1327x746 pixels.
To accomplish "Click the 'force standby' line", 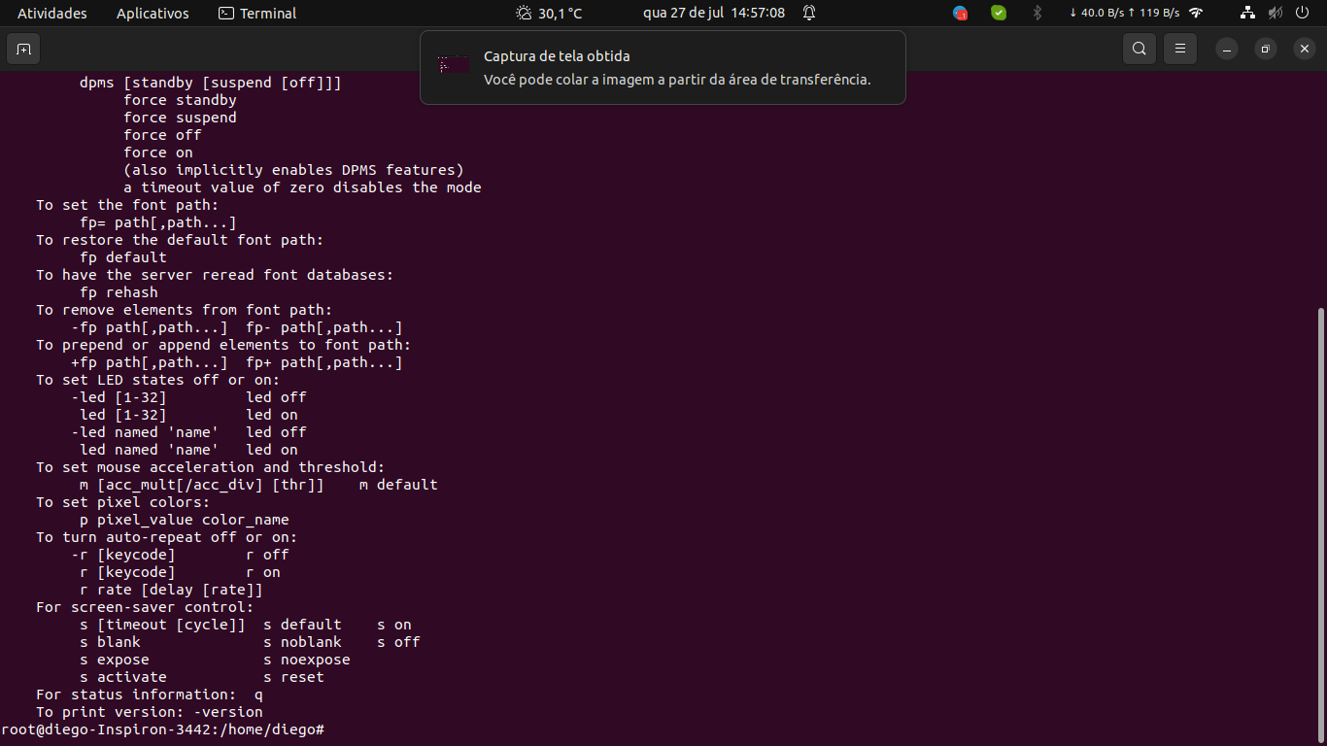I will [x=180, y=100].
